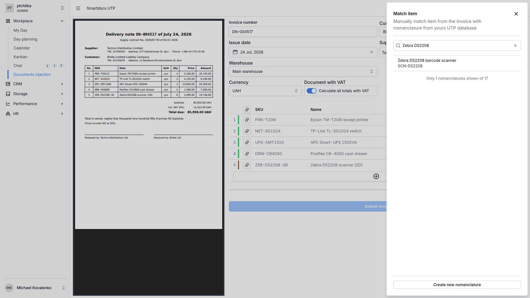Click the HR people icon
The image size is (530, 298).
point(8,114)
